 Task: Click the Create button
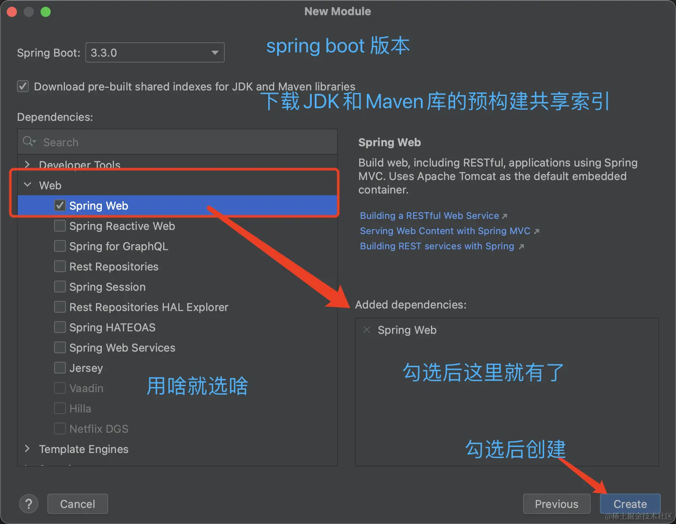coord(630,504)
